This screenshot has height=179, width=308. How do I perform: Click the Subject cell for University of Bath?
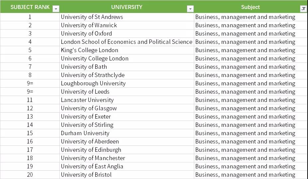click(x=245, y=67)
